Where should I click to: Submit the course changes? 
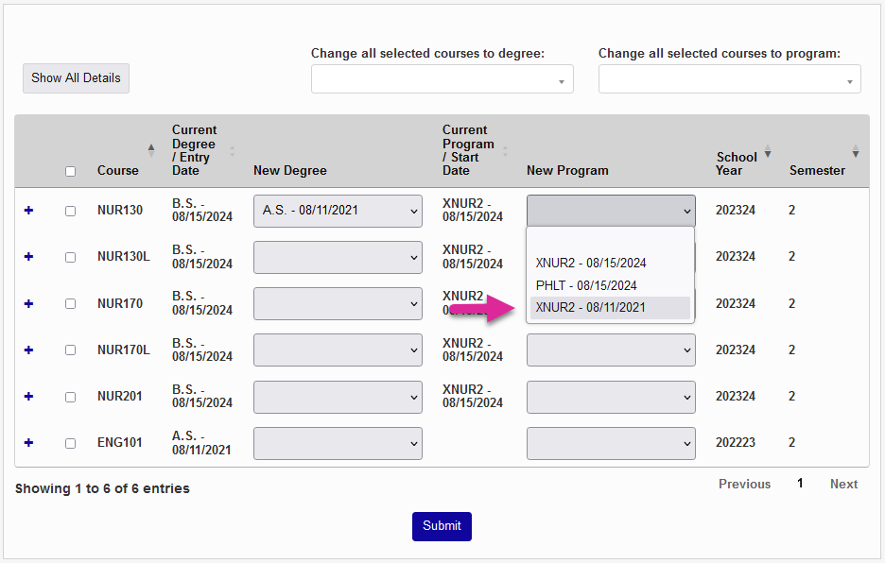tap(442, 526)
